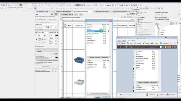Select the Arrow selection tool in ArchiCAD toolbar
Screen dimensions: 181x101
pos(36,8)
